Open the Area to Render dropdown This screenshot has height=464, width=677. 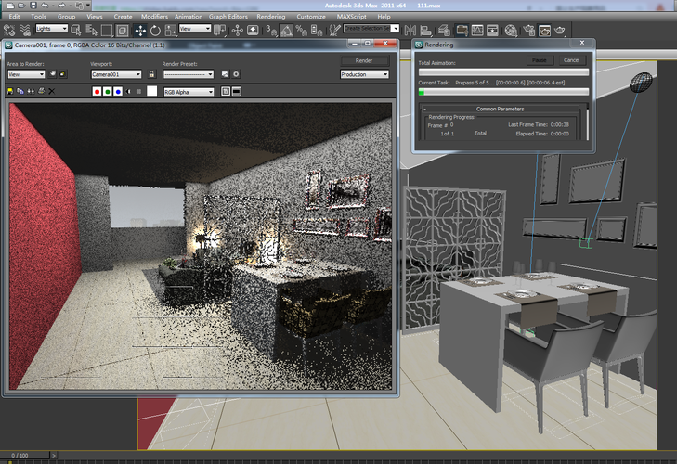coord(26,74)
